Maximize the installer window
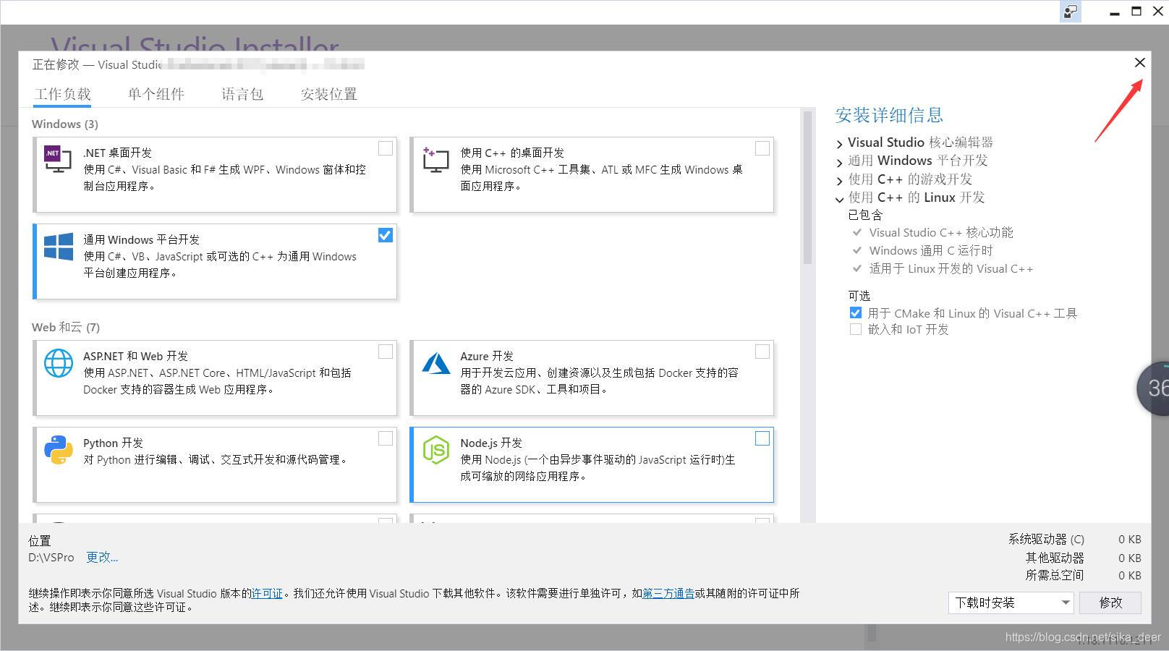The height and width of the screenshot is (651, 1169). [x=1136, y=12]
